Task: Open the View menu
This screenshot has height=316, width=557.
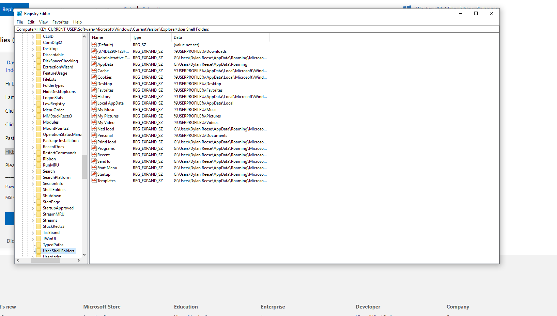Action: tap(43, 22)
